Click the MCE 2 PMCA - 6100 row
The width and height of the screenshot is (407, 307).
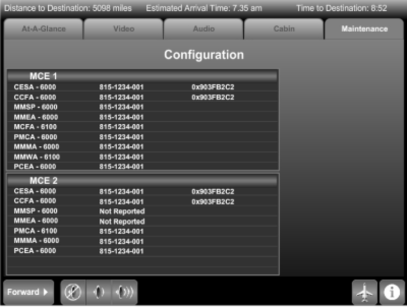pos(143,231)
